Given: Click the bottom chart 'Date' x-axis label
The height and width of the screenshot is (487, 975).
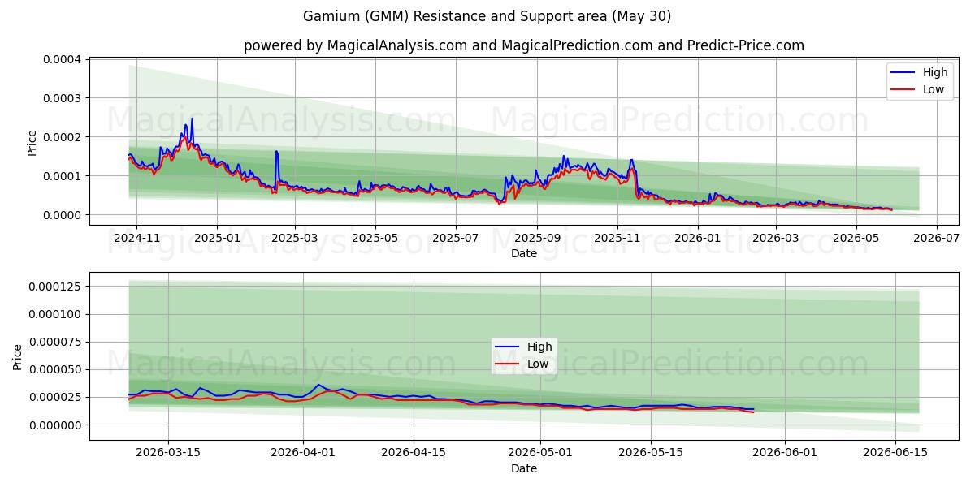Looking at the screenshot, I should pos(524,468).
